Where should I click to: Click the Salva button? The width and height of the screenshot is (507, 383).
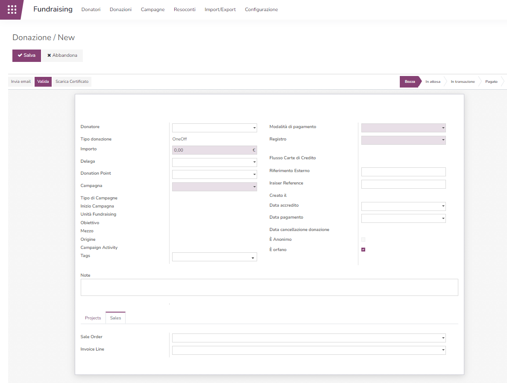point(26,56)
